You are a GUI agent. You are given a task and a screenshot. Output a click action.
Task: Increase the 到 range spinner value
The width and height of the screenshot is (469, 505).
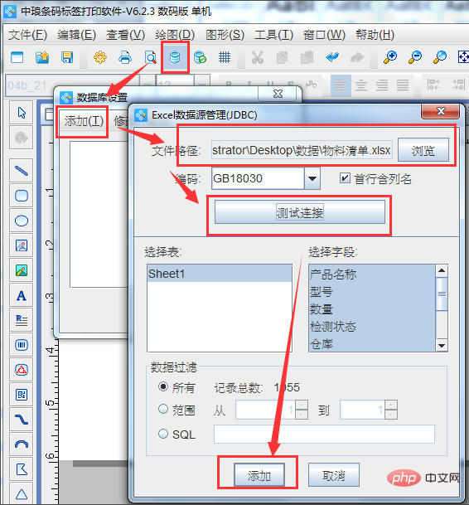click(x=391, y=405)
